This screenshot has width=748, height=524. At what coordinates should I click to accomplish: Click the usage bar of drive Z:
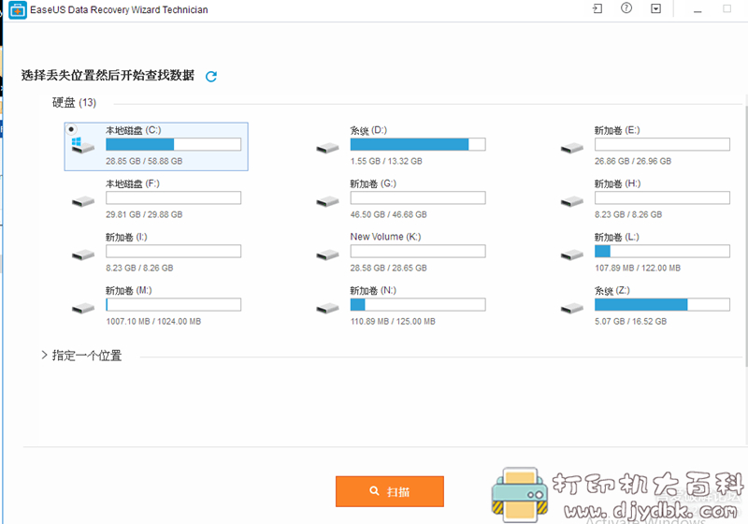point(662,304)
